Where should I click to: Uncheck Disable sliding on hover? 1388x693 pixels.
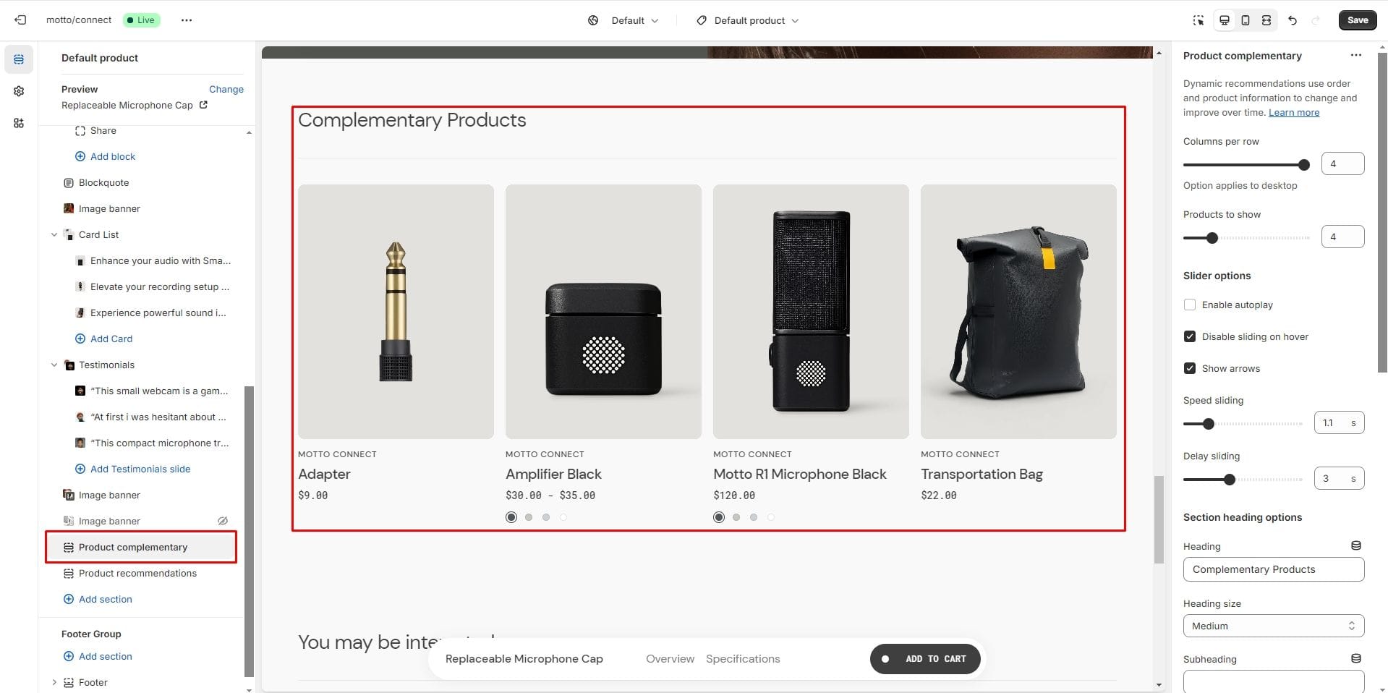pos(1190,336)
